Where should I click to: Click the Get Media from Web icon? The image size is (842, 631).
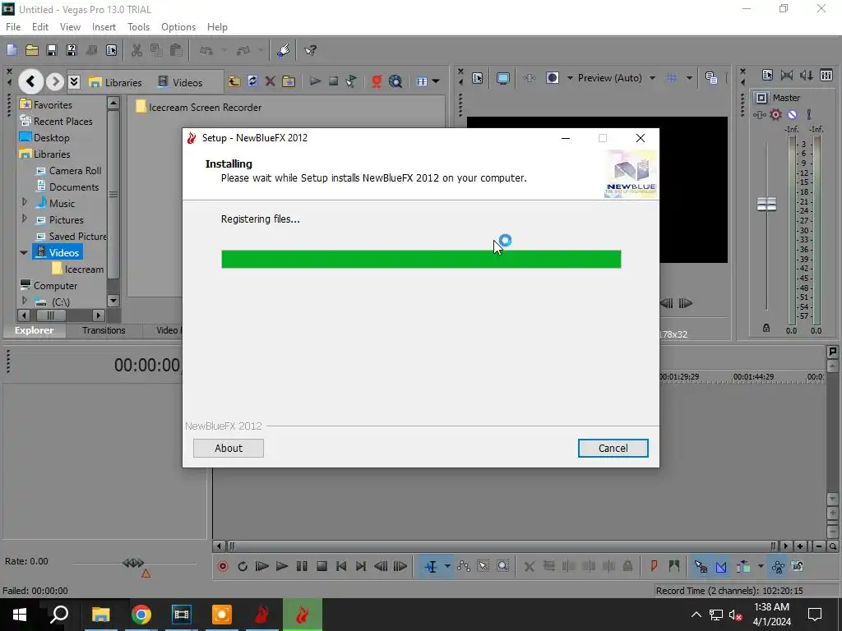pyautogui.click(x=396, y=81)
